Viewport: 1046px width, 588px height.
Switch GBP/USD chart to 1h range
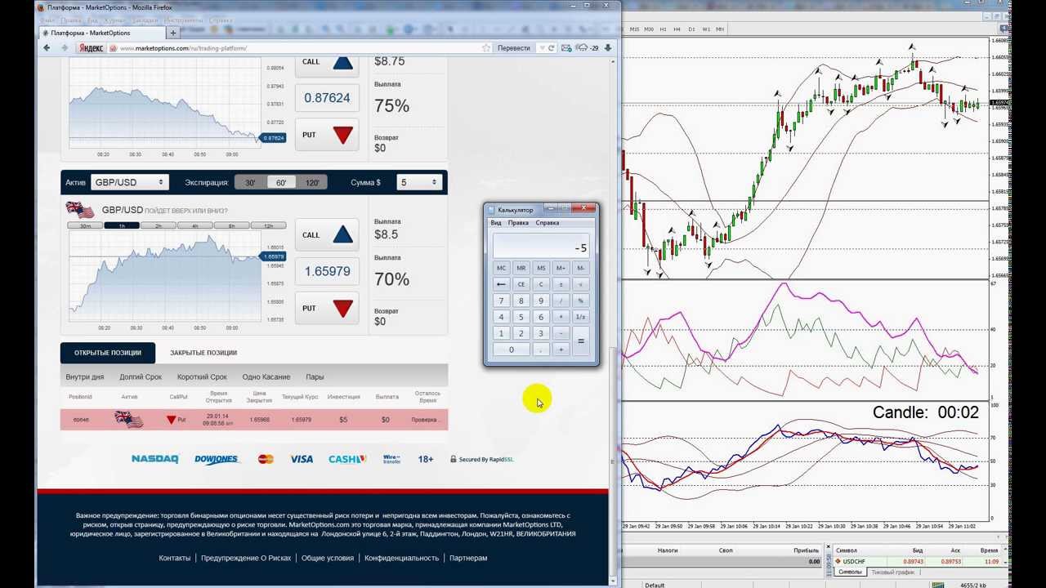pyautogui.click(x=122, y=225)
